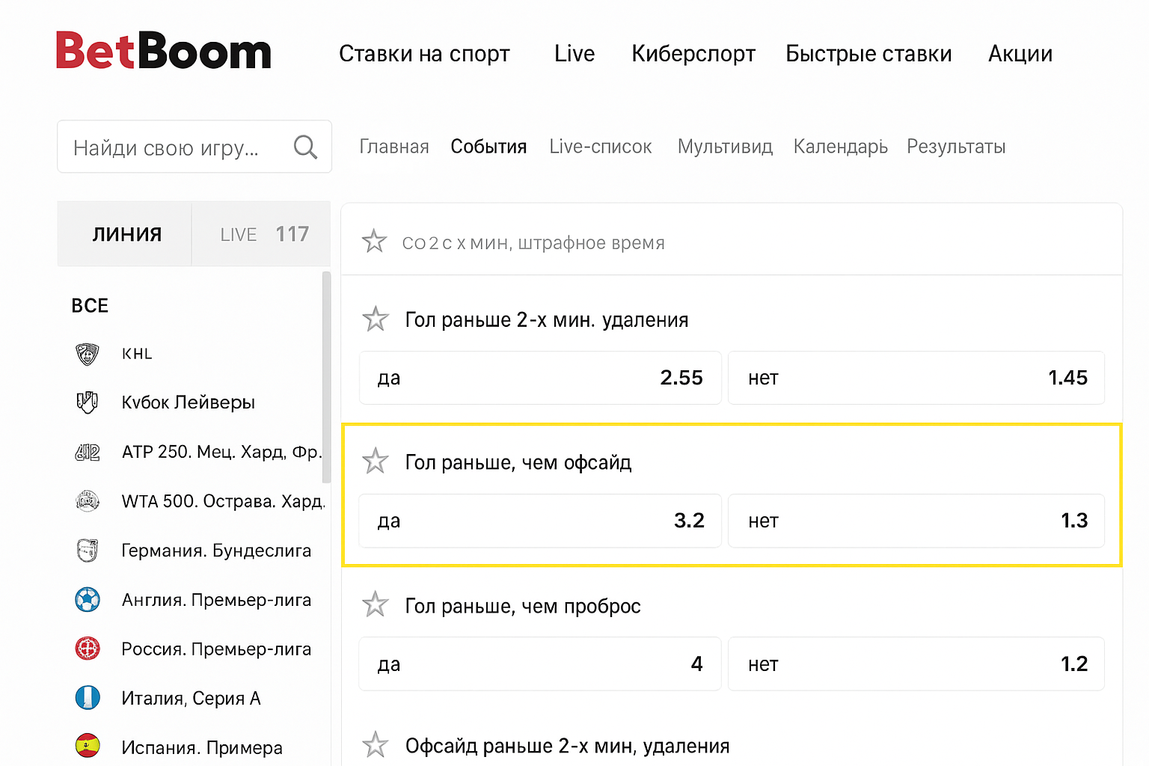This screenshot has width=1149, height=766.
Task: Click the Germany Bundesliga logo icon
Action: pyautogui.click(x=88, y=551)
